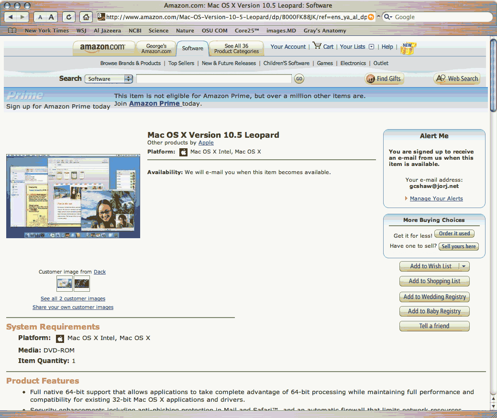Go to Children's Software section
Screen dimensions: 497x418
pos(286,64)
